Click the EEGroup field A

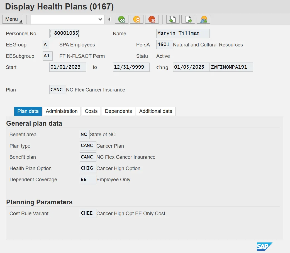[46, 45]
